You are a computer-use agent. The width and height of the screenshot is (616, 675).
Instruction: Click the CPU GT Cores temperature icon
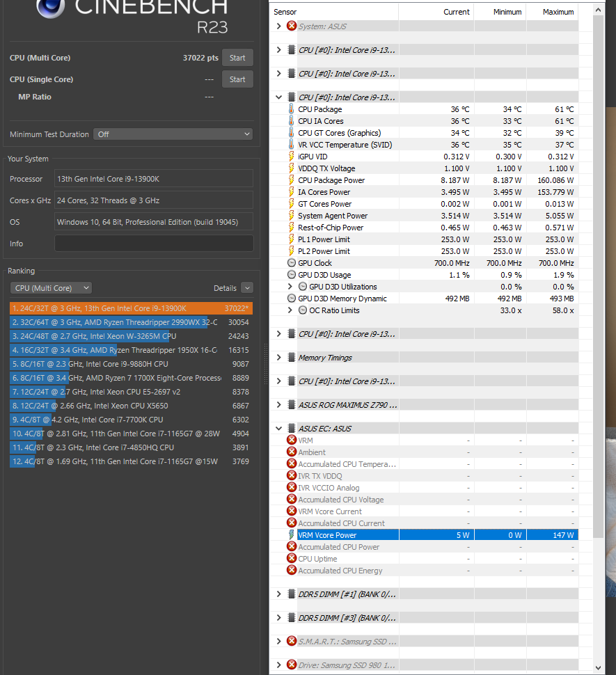[292, 133]
